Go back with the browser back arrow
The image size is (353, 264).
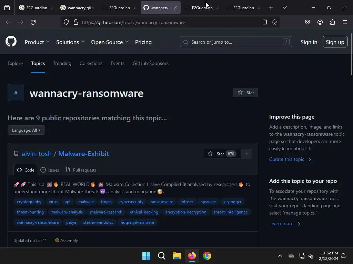pyautogui.click(x=8, y=22)
